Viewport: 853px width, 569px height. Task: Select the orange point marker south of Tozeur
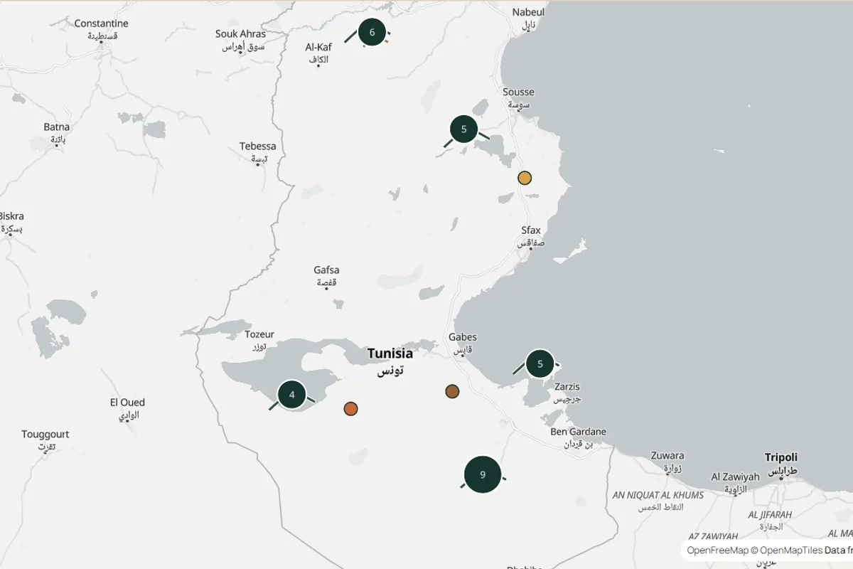tap(350, 409)
